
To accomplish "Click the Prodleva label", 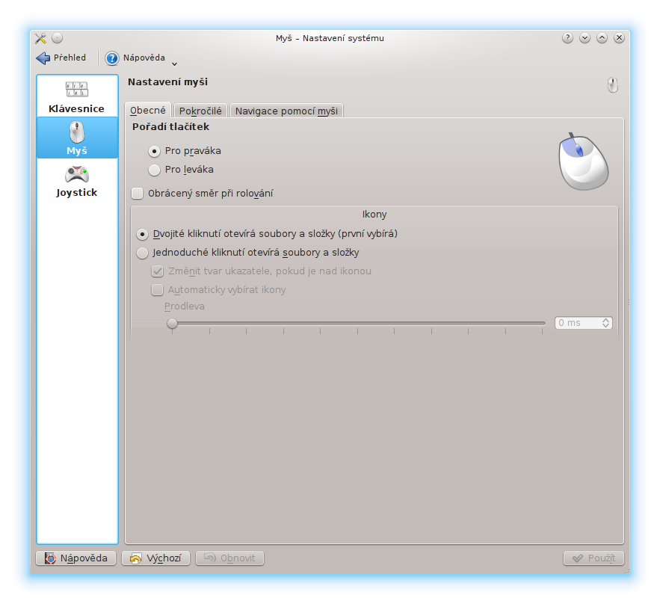I will (x=185, y=306).
